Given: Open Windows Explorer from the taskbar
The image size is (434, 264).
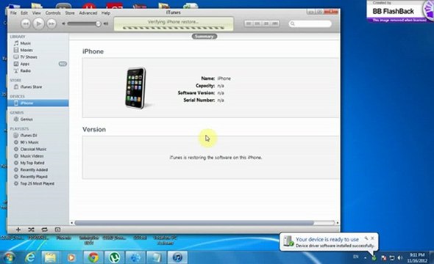Looking at the screenshot, I should (50, 257).
